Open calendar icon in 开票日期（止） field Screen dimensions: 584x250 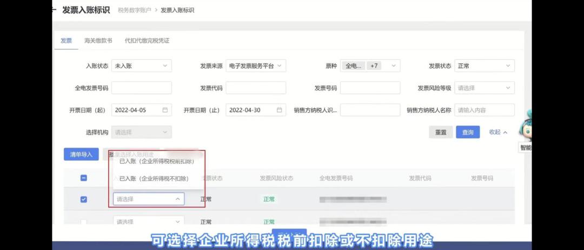pyautogui.click(x=280, y=110)
